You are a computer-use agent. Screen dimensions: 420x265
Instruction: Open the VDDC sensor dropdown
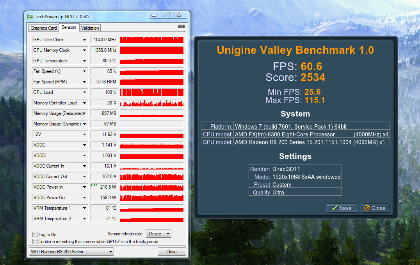click(84, 145)
